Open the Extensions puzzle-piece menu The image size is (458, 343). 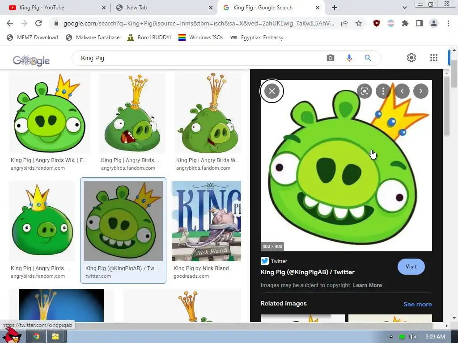click(x=405, y=23)
